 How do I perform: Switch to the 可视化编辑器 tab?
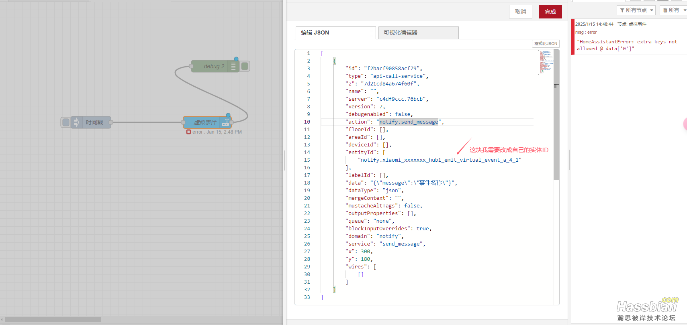tap(418, 32)
